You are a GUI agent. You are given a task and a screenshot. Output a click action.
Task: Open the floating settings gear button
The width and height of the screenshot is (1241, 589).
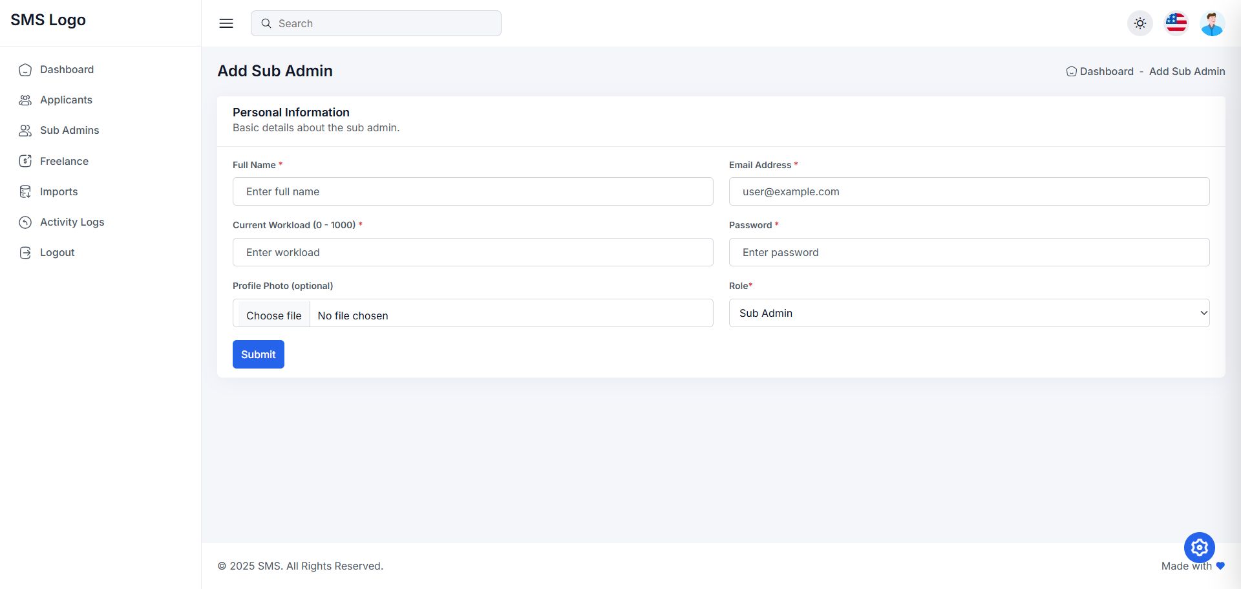(1199, 548)
